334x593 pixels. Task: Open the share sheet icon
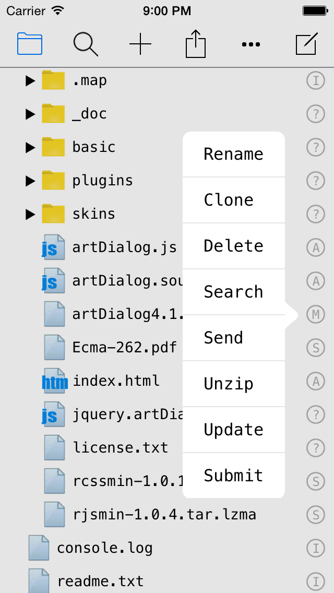pyautogui.click(x=195, y=44)
